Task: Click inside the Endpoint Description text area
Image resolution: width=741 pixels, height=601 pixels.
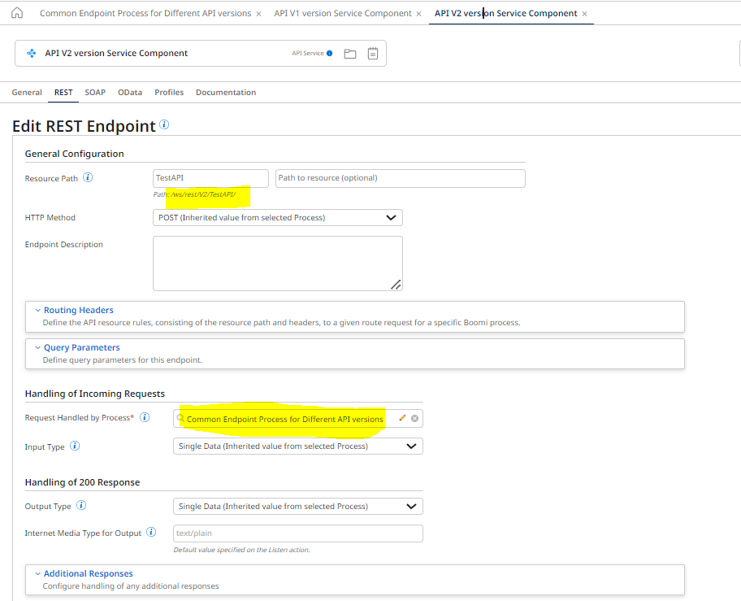Action: 276,262
